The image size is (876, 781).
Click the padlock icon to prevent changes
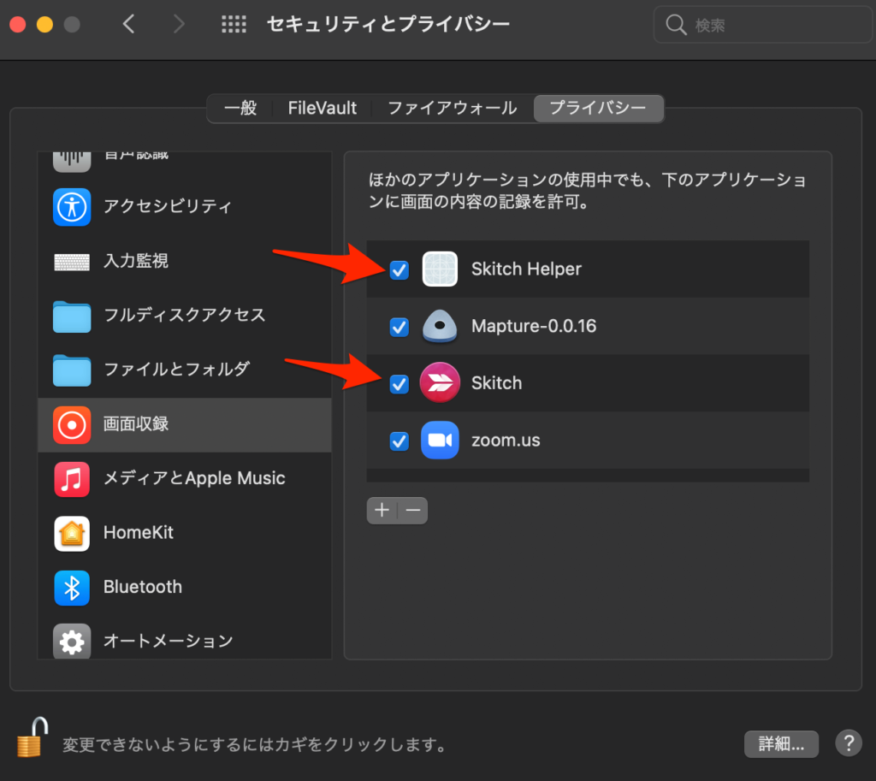33,737
